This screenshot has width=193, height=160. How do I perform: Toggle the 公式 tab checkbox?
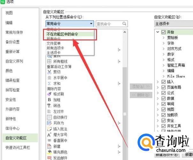point(163,93)
